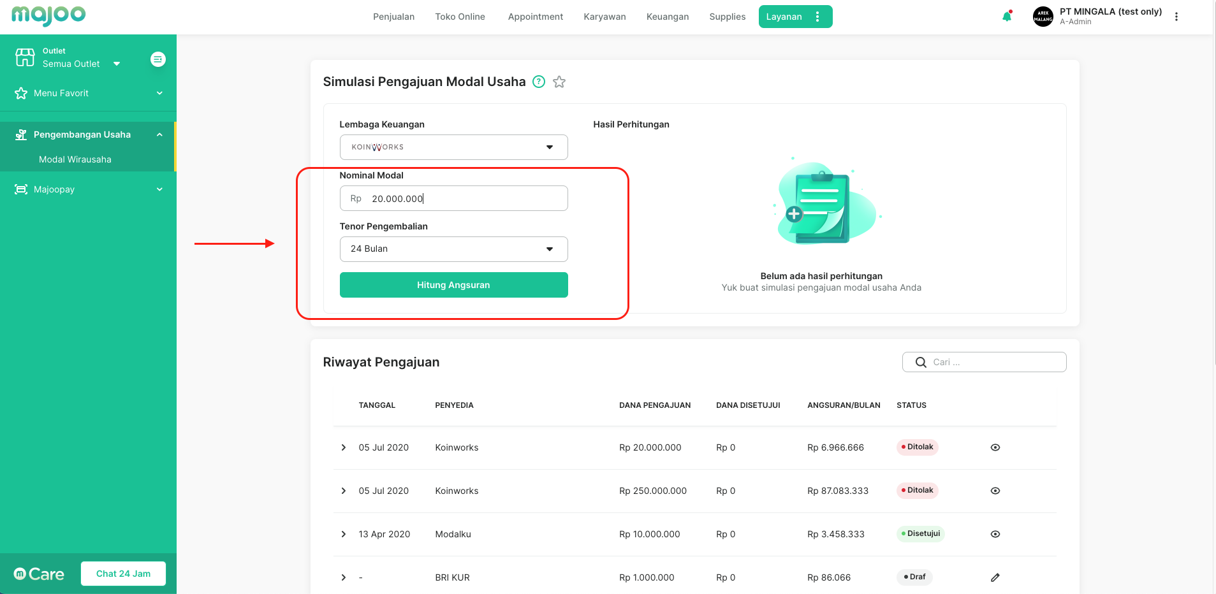Open the Tenor Pengembalian dropdown
The height and width of the screenshot is (594, 1216).
[453, 249]
